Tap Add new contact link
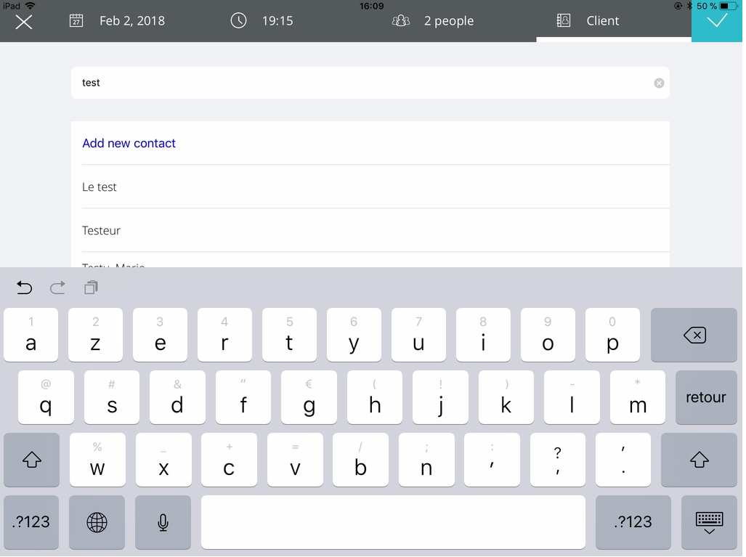Screen dimensions: 746x557 pos(129,144)
